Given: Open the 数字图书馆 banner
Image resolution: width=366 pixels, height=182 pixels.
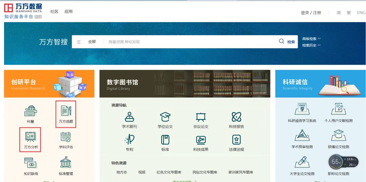Looking at the screenshot, I should point(185,83).
